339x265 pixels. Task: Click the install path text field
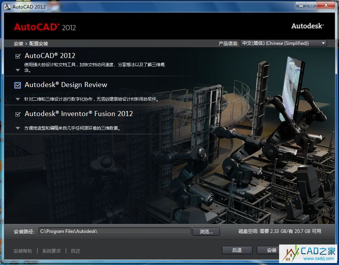115,231
